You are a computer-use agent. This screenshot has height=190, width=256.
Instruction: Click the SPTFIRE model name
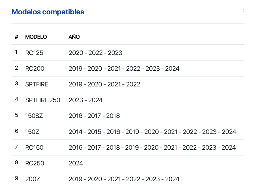[36, 85]
